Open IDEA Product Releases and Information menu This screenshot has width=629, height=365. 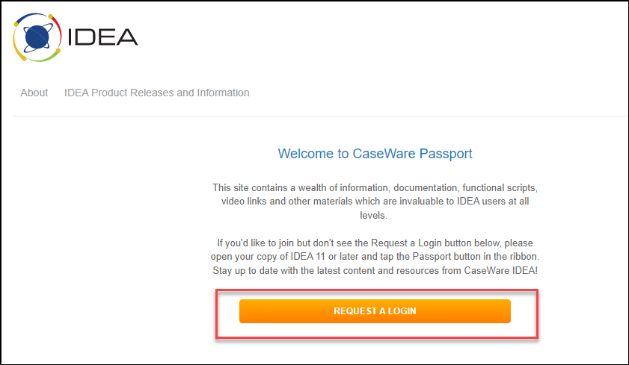pyautogui.click(x=156, y=93)
